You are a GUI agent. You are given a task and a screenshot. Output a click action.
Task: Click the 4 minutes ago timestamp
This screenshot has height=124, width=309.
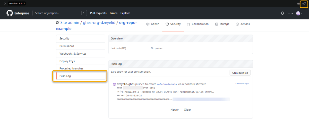242,84
